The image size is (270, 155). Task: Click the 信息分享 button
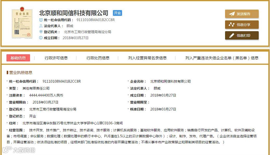coord(242,25)
